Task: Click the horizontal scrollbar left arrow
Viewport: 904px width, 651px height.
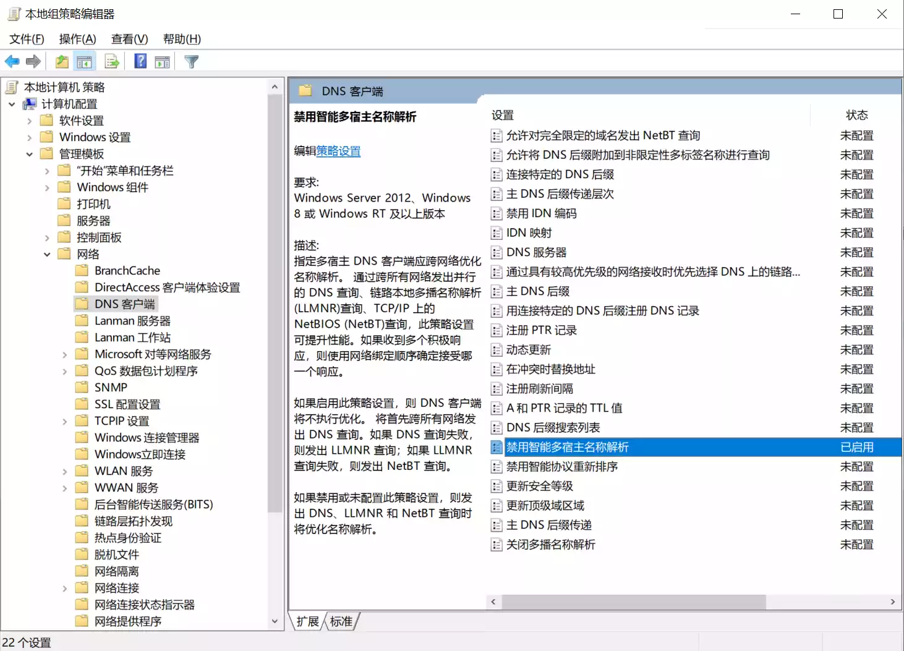Action: [493, 602]
